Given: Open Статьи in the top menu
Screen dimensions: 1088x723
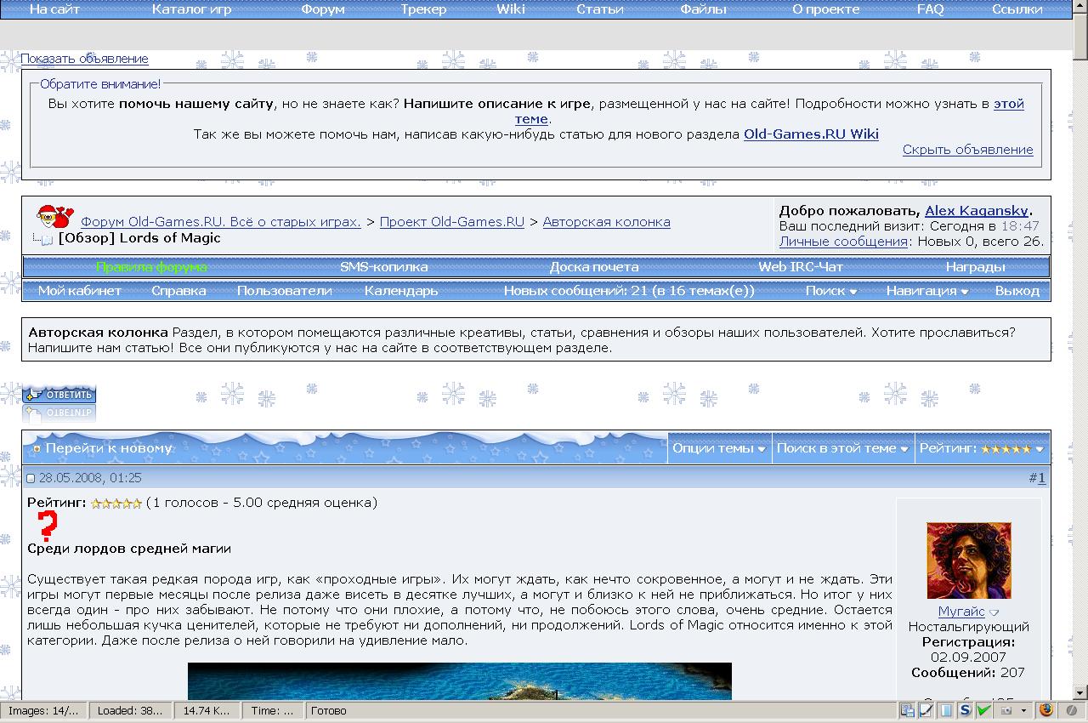Looking at the screenshot, I should (x=600, y=9).
